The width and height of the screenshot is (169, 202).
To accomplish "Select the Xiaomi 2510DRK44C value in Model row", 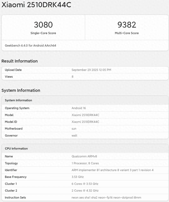I will tap(85, 115).
